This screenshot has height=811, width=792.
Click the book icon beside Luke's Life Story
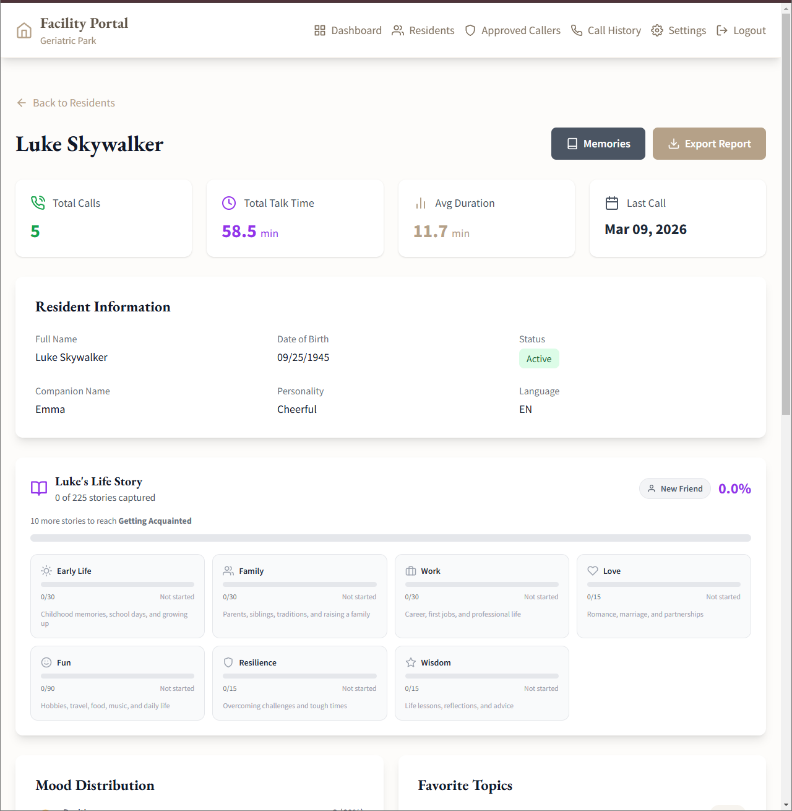pos(38,488)
